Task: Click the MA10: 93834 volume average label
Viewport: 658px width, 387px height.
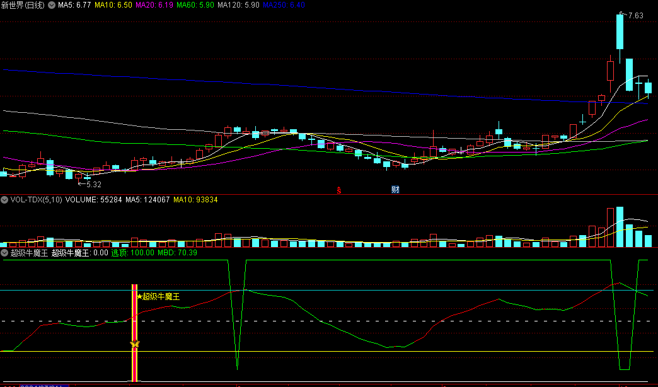Action: click(195, 200)
